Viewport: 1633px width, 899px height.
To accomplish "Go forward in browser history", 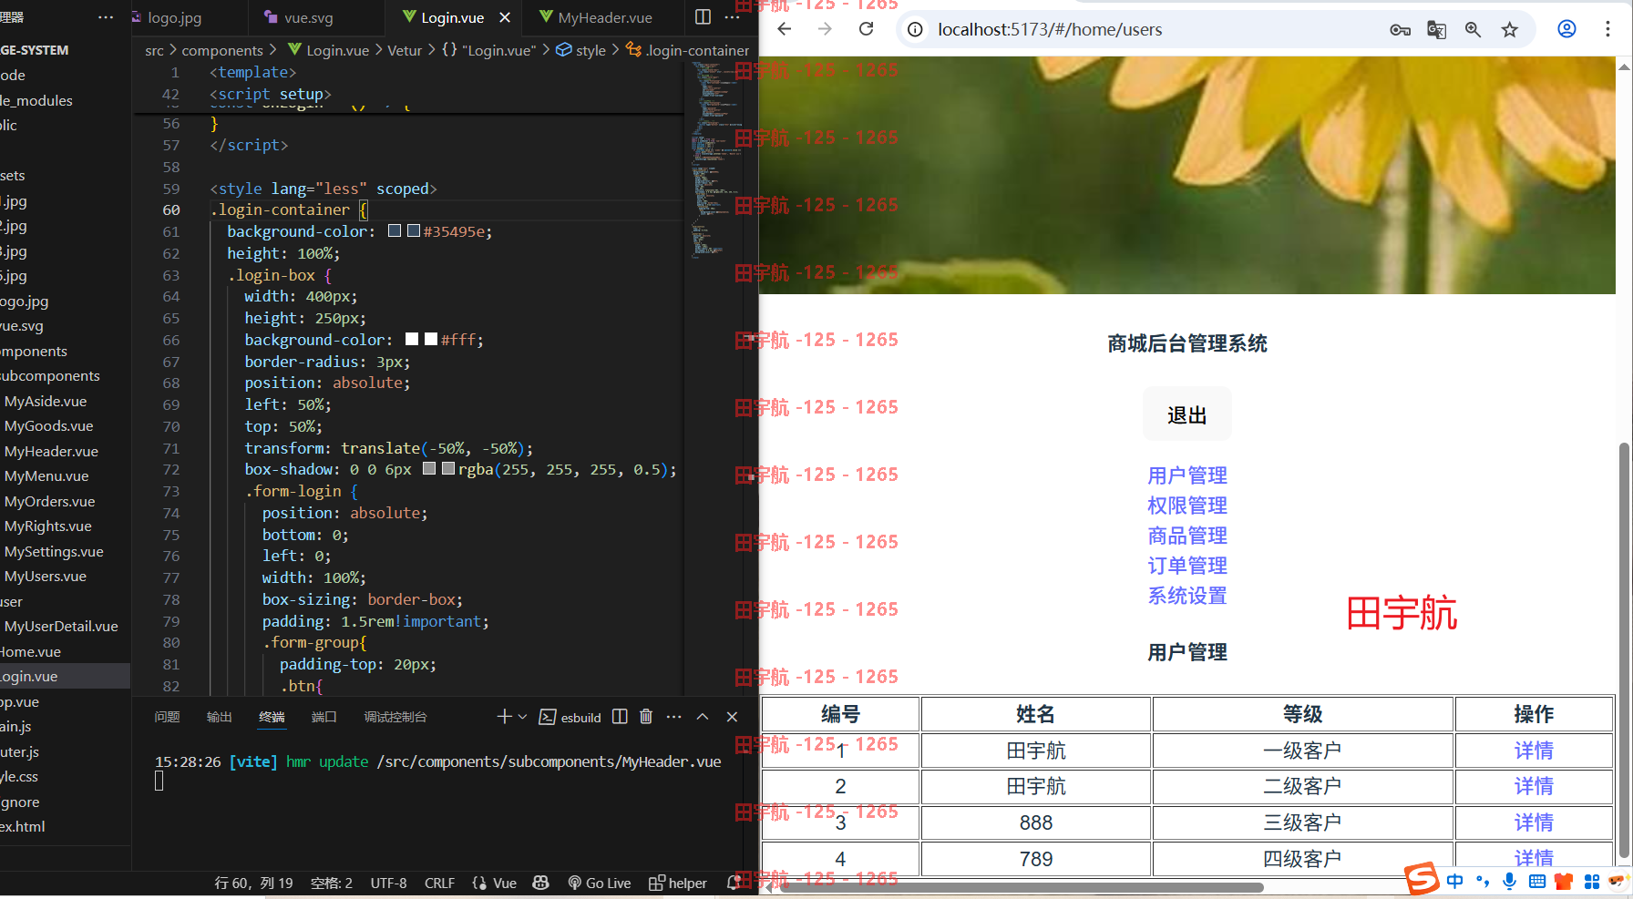I will pos(825,29).
